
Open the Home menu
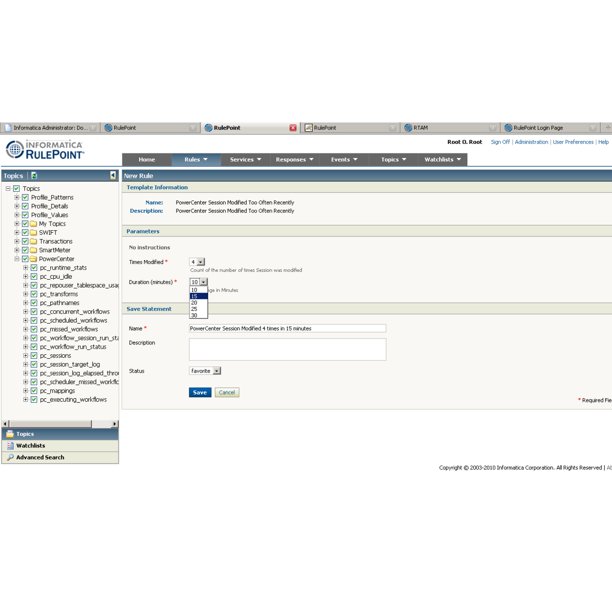click(x=147, y=160)
